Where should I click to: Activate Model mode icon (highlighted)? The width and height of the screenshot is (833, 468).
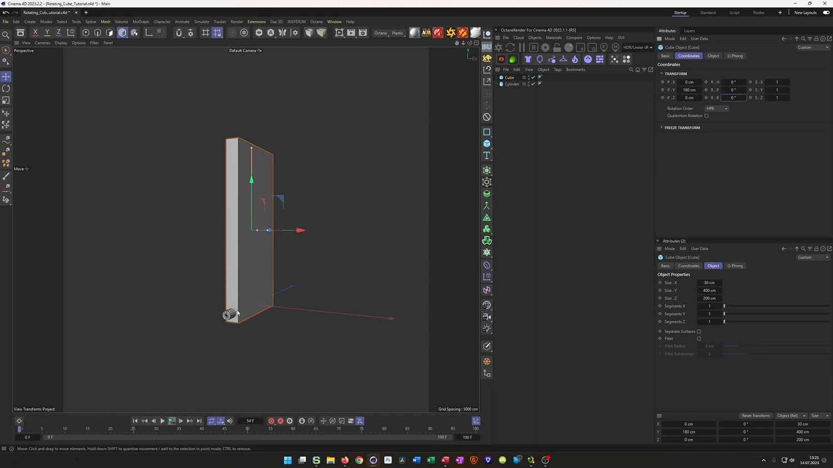pyautogui.click(x=122, y=33)
